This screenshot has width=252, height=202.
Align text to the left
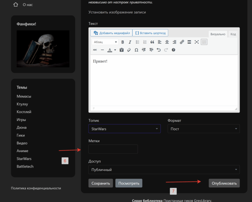point(160,42)
